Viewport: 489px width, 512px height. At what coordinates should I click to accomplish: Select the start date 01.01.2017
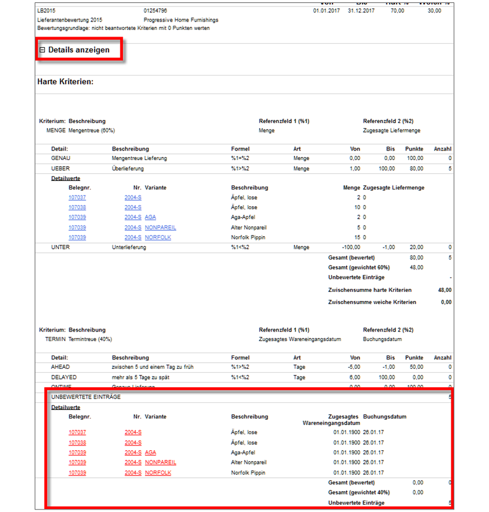[327, 11]
